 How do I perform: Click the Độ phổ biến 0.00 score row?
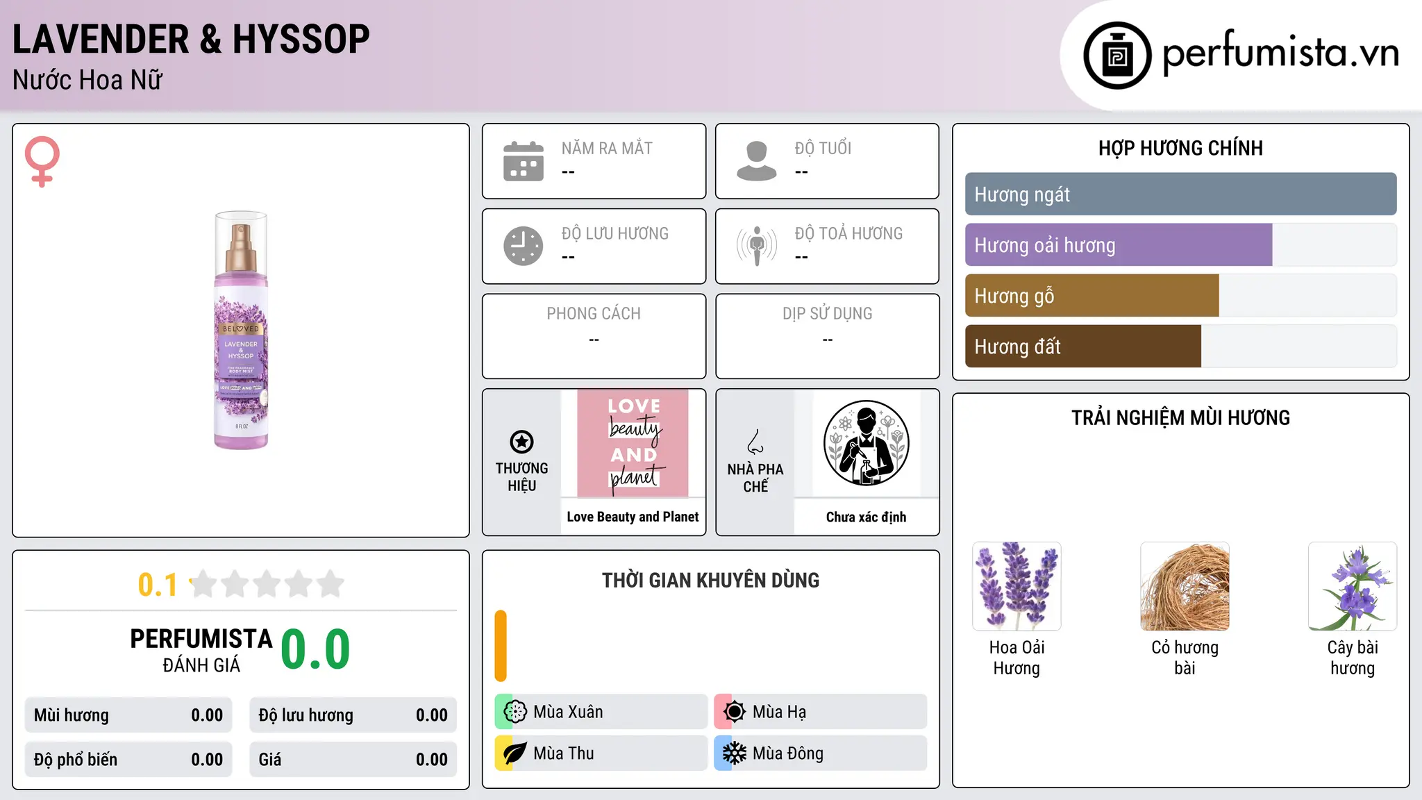tap(128, 760)
